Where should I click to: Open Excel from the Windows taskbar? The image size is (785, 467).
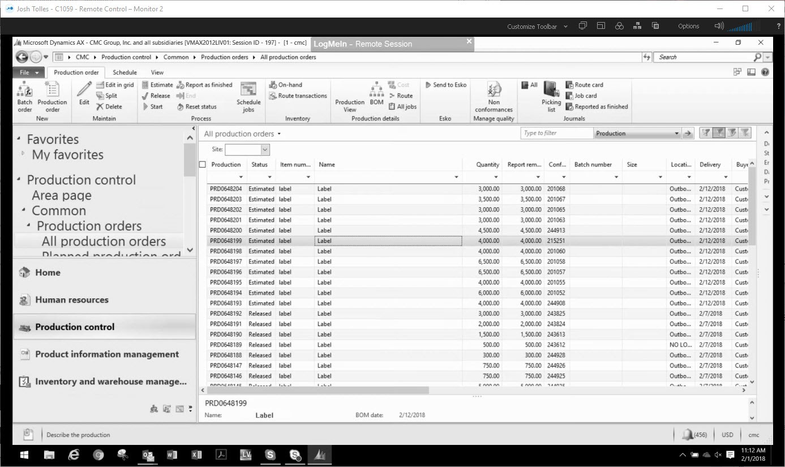pyautogui.click(x=196, y=455)
